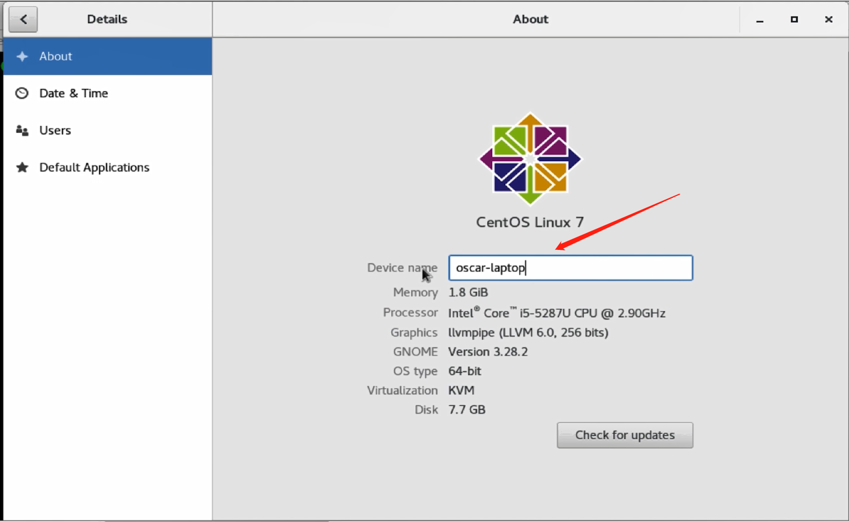This screenshot has height=522, width=849.
Task: Click the CentOS Linux 7 title text
Action: coord(530,222)
